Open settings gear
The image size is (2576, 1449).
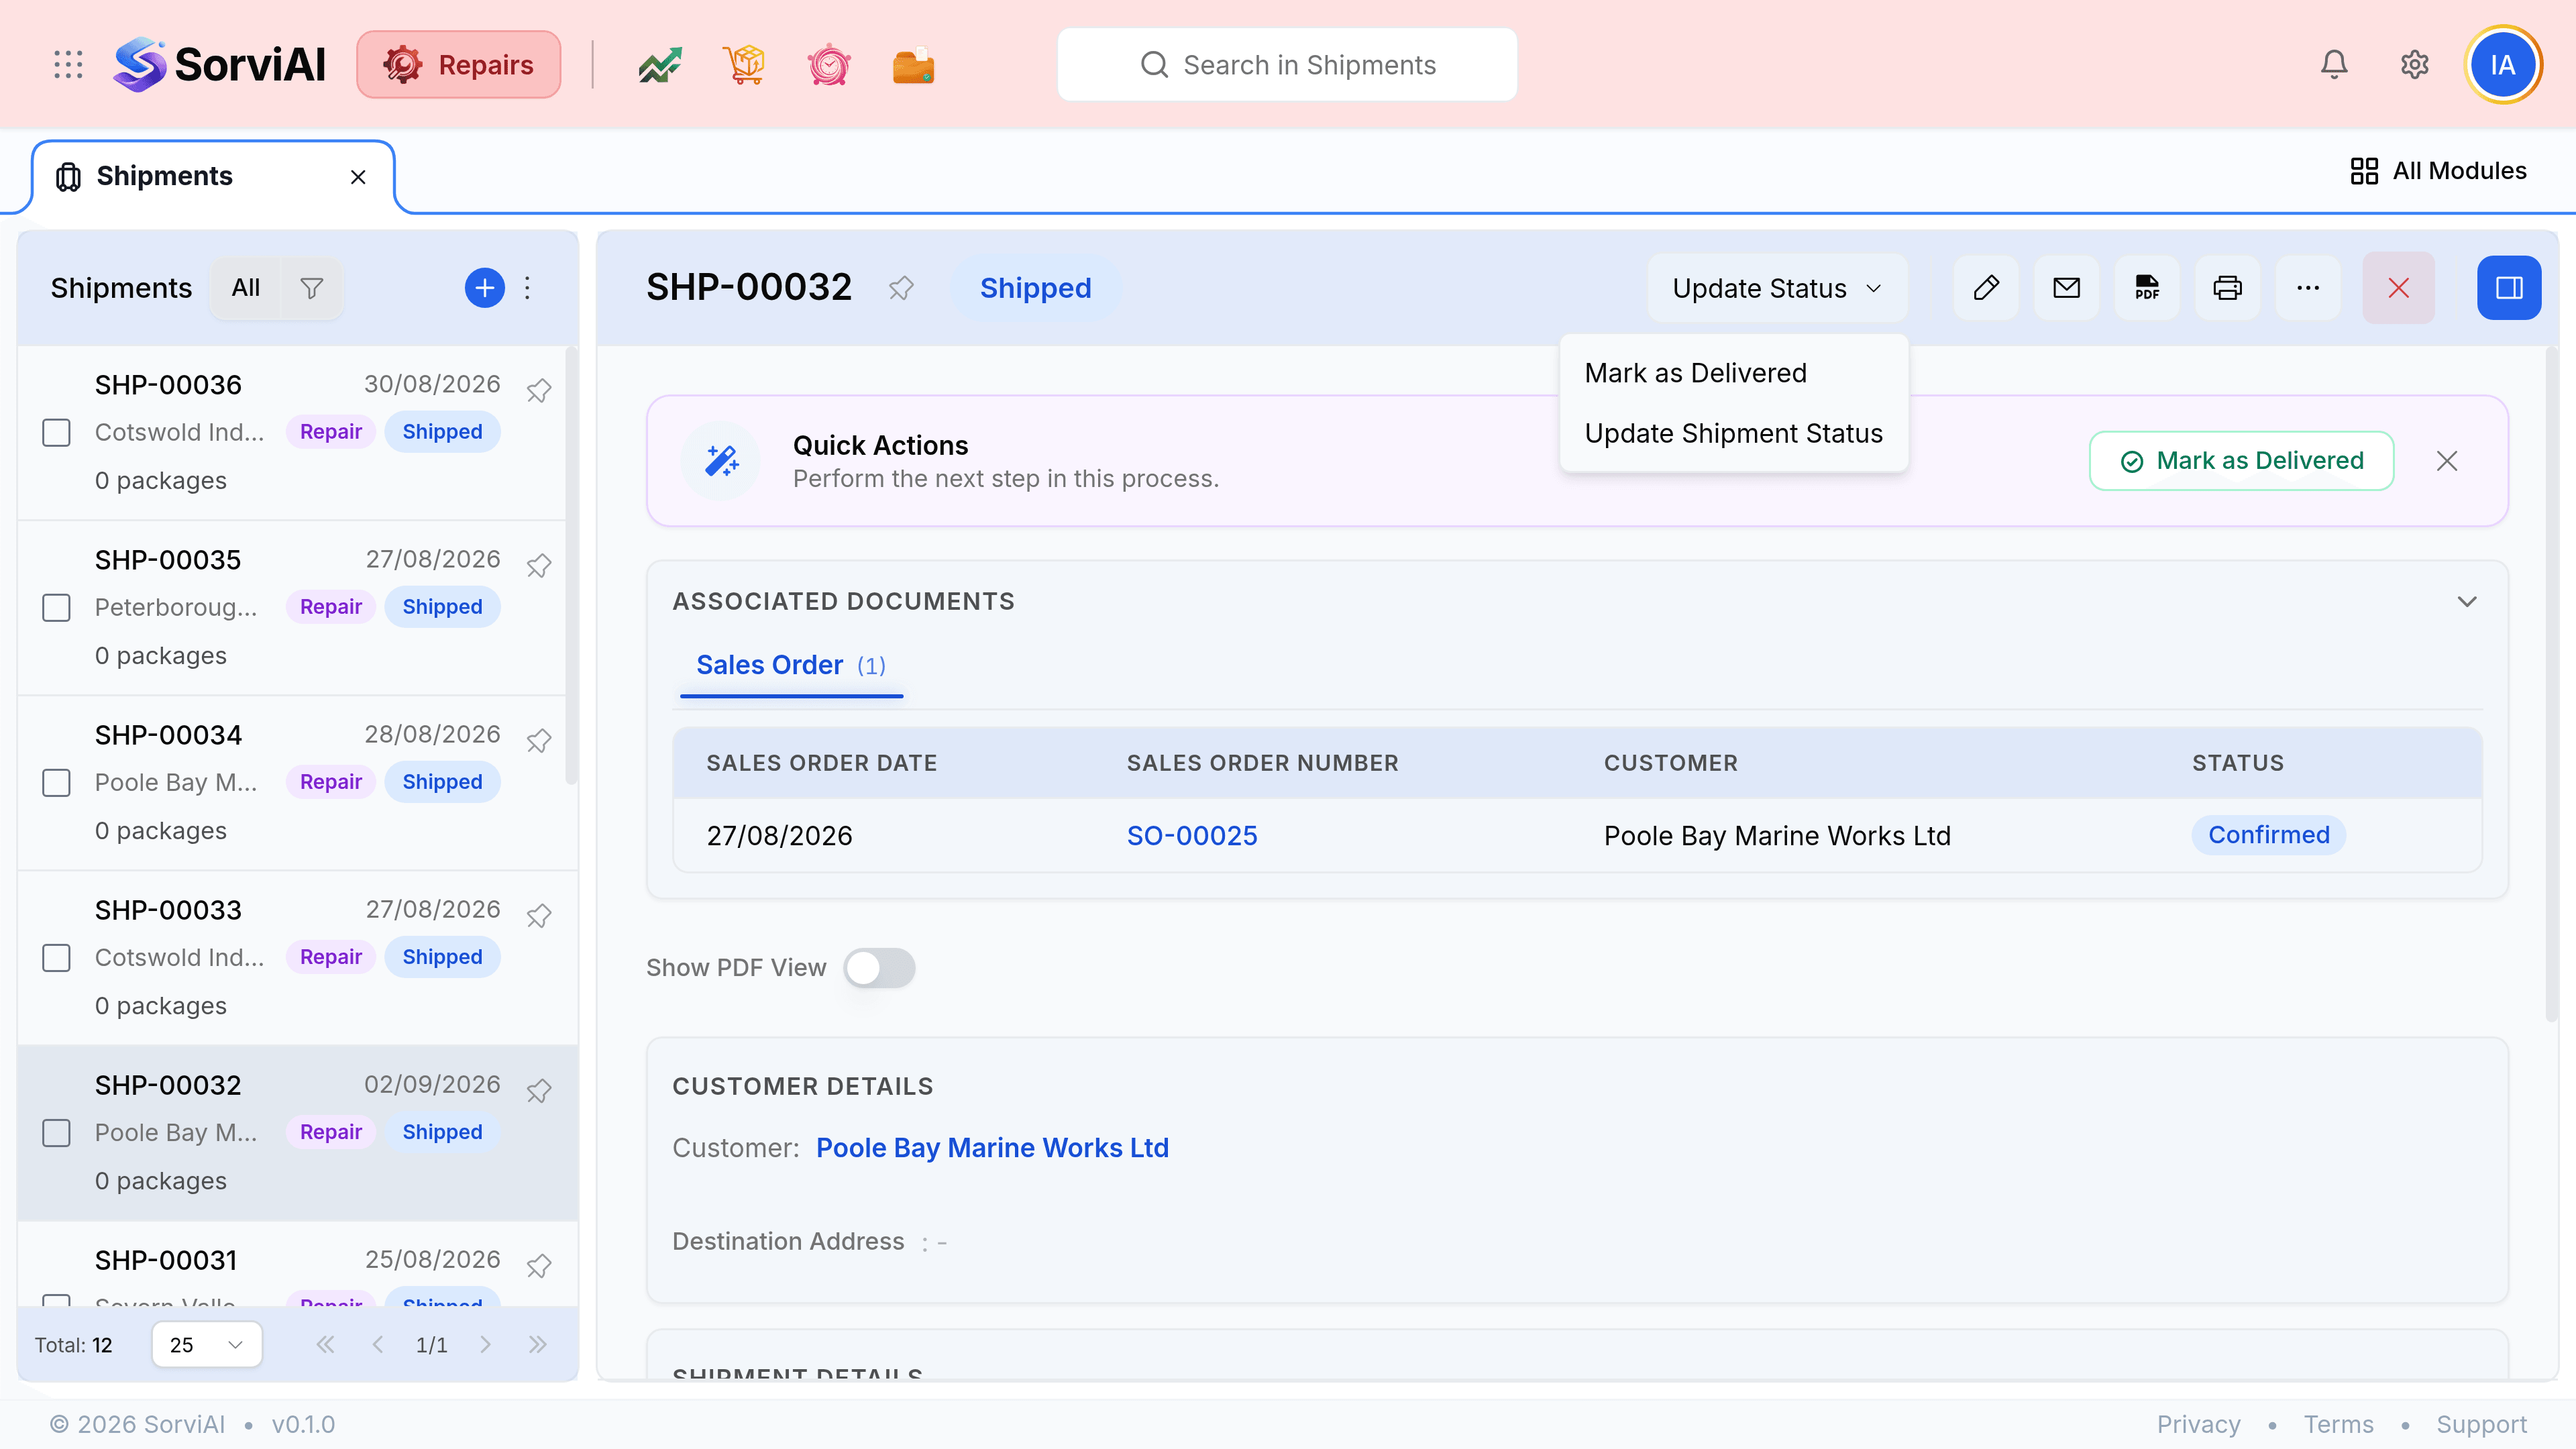[2415, 65]
